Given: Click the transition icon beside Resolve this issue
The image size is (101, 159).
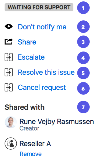Looking at the screenshot, I should tap(9, 72).
